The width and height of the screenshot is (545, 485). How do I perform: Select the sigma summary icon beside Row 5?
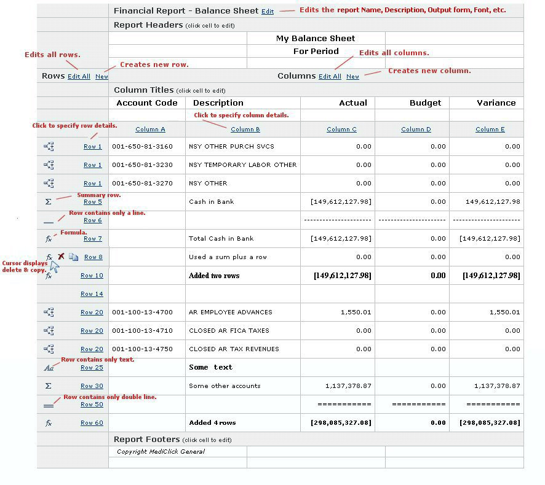coord(49,201)
